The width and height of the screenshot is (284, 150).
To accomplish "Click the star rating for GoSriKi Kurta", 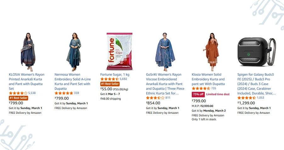I will tap(155, 98).
